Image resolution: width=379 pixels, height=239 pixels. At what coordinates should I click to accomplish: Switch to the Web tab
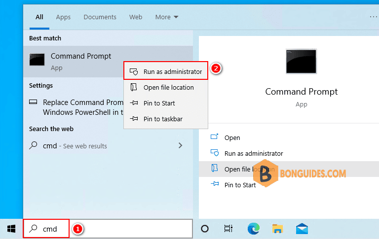click(136, 17)
